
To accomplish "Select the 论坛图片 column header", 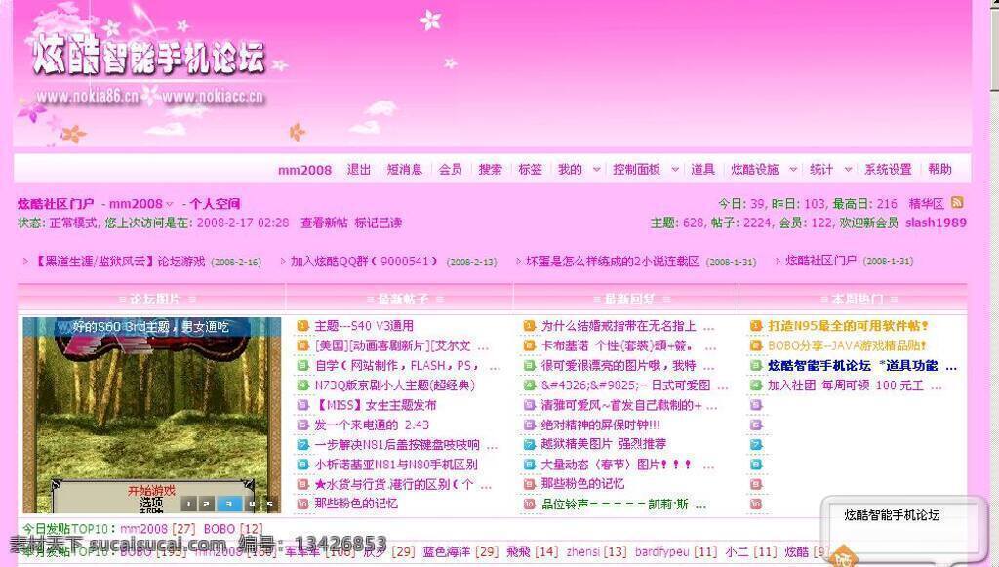I will point(155,299).
